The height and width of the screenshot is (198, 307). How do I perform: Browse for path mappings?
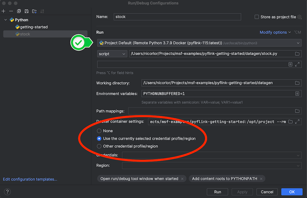297,111
